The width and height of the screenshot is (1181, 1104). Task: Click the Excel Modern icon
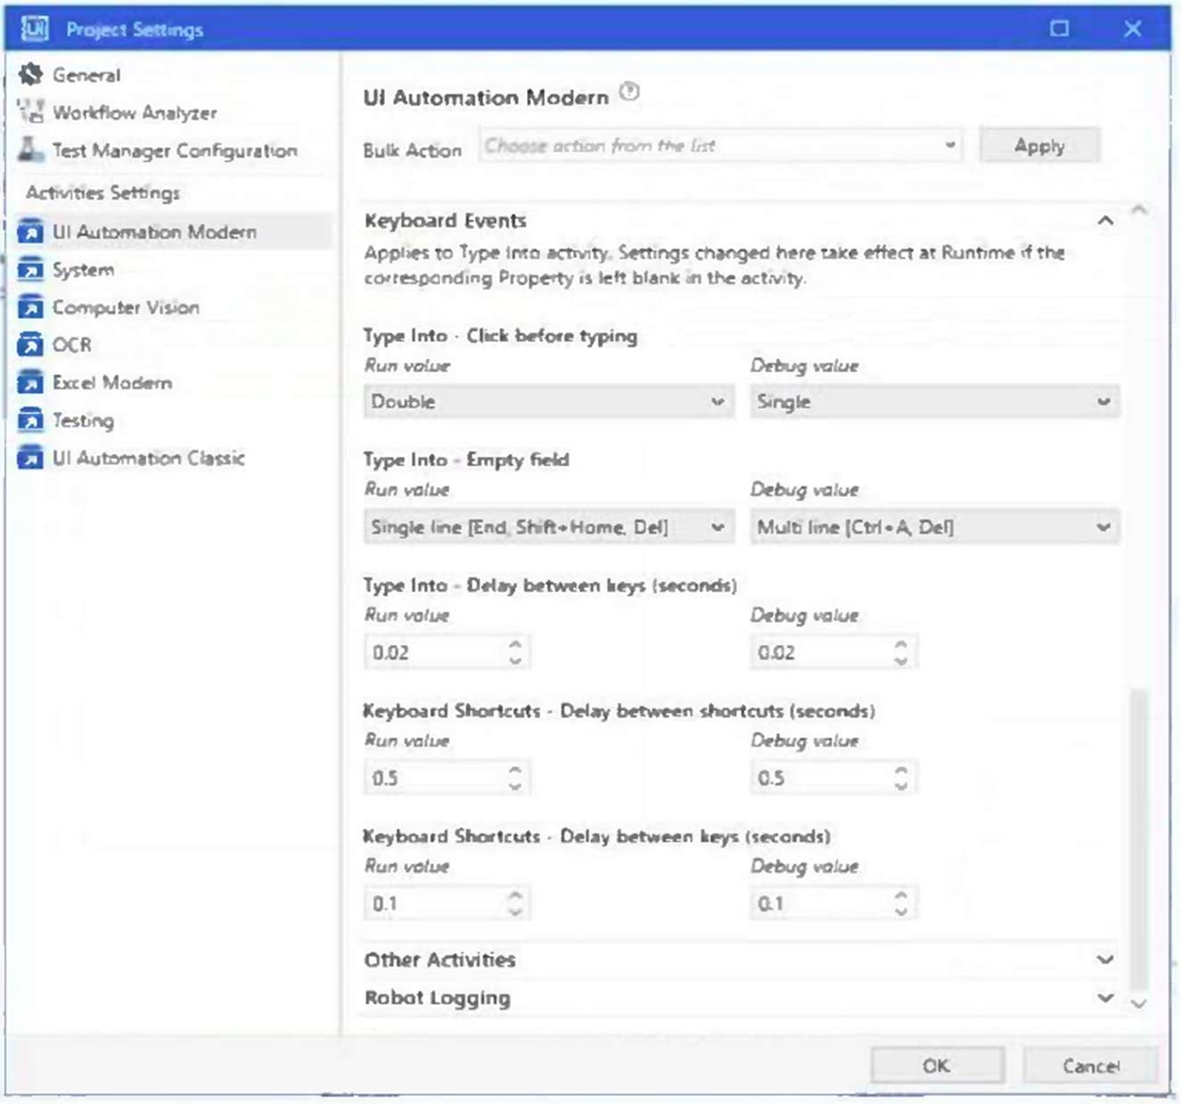click(x=30, y=383)
